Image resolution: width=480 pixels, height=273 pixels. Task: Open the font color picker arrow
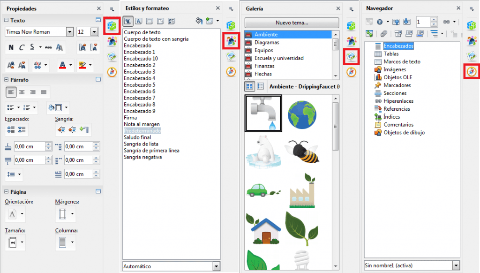click(70, 65)
